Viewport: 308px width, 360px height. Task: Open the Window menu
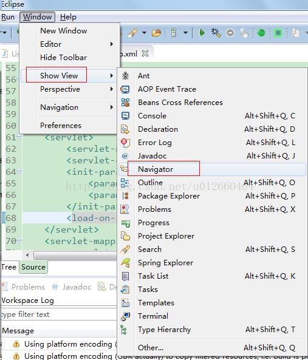37,17
